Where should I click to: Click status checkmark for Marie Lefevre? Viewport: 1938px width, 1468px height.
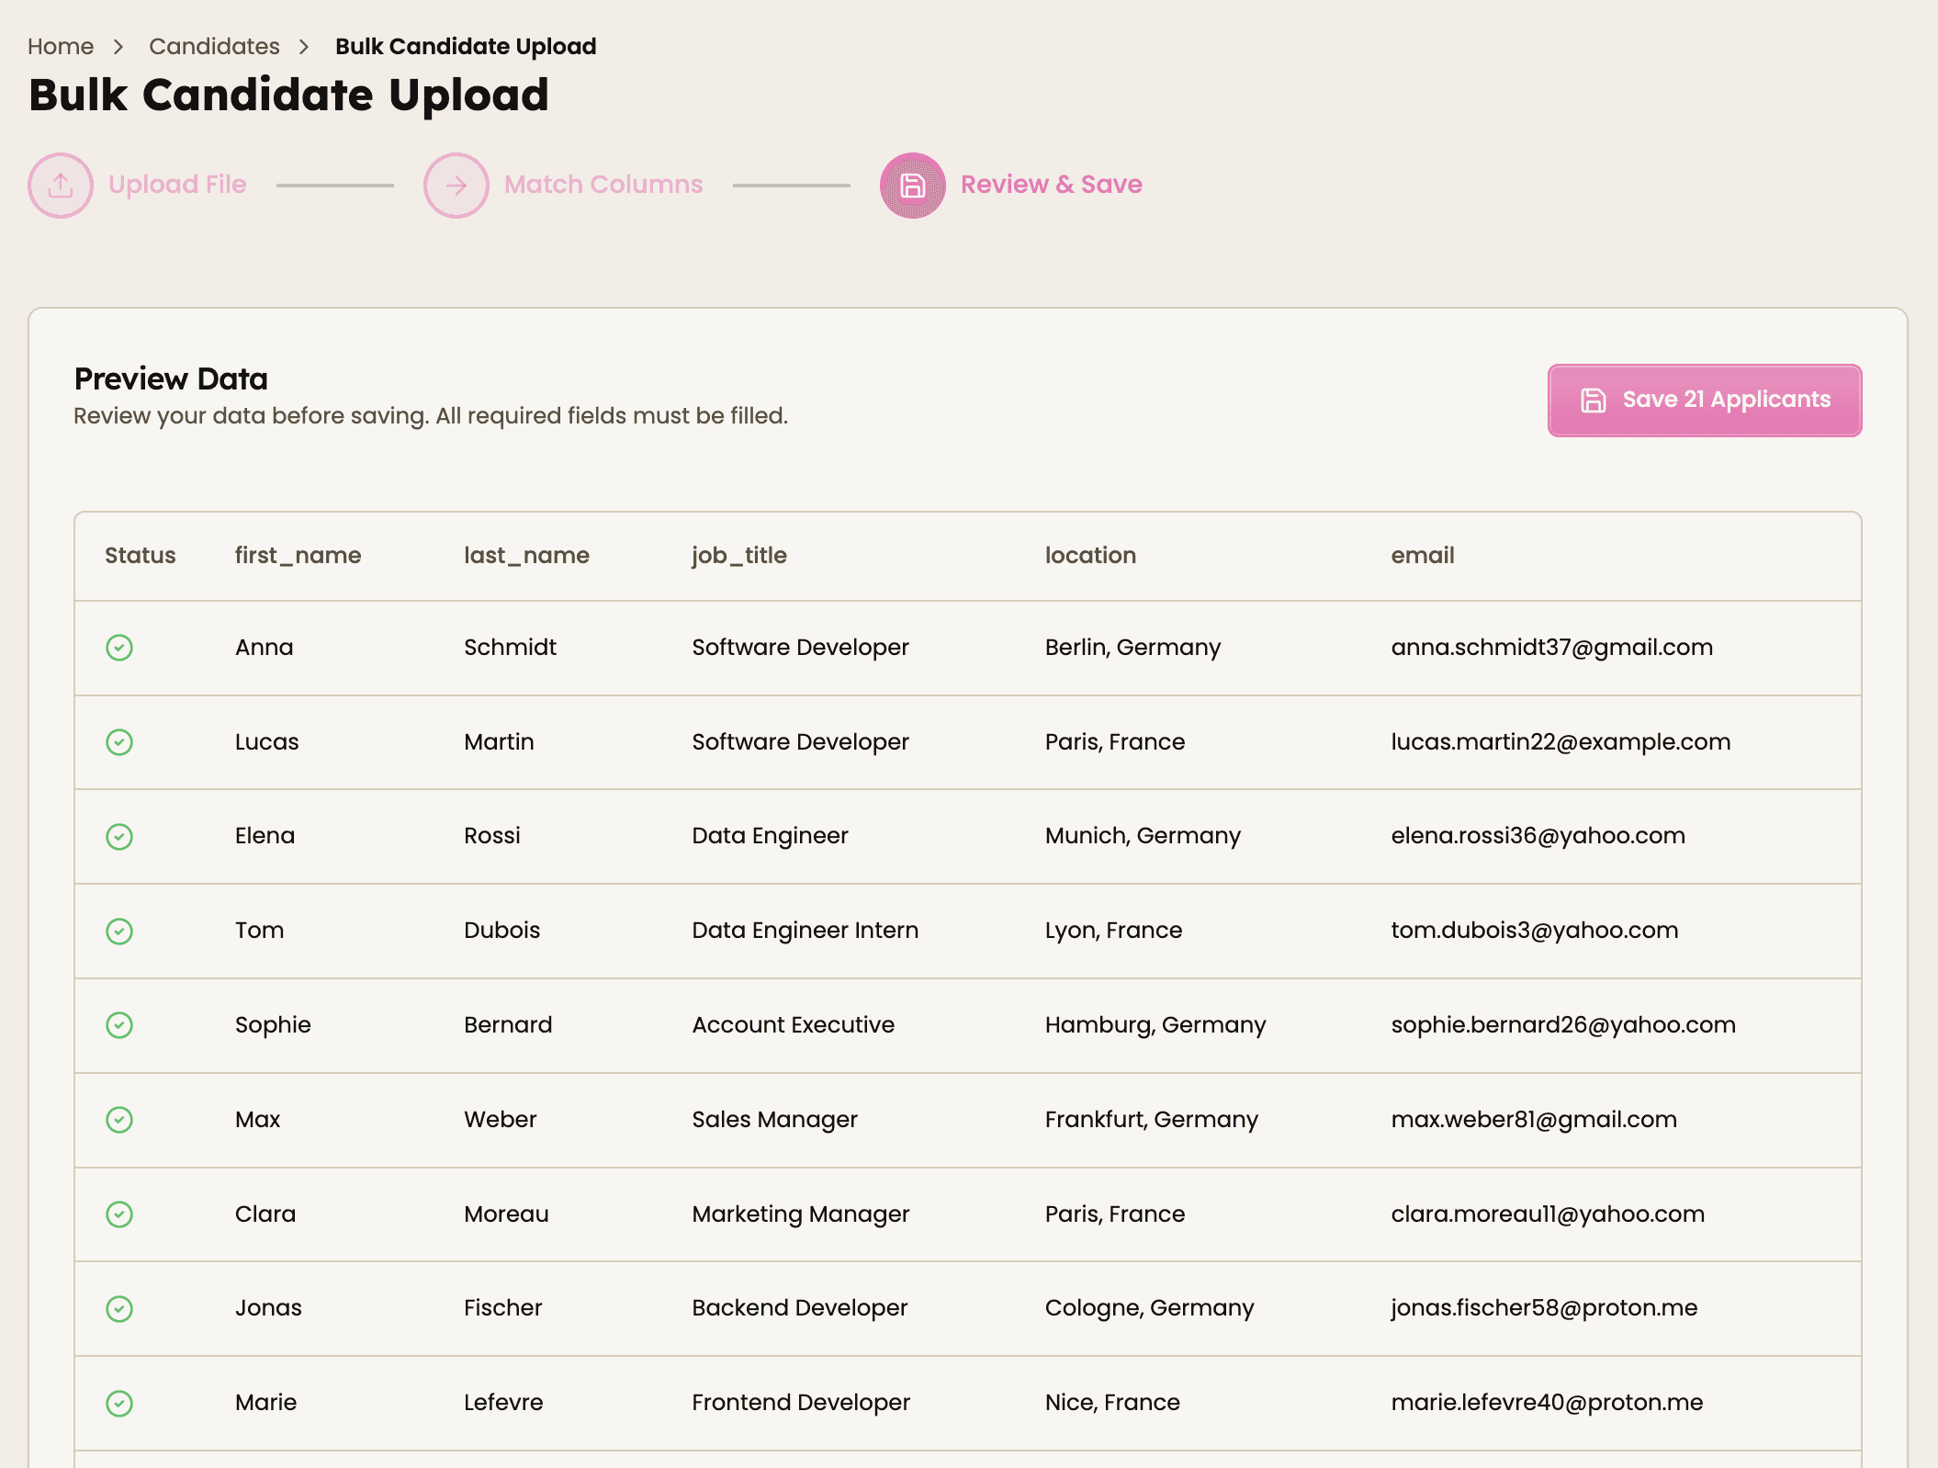click(119, 1404)
